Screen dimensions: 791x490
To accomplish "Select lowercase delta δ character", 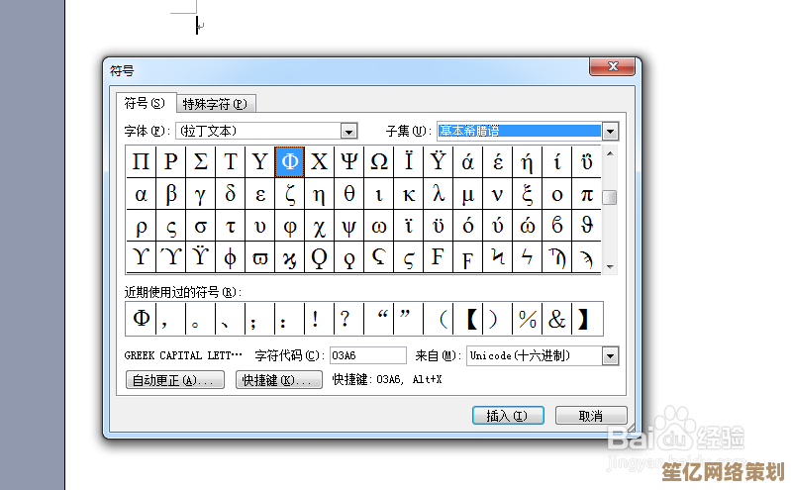I will [x=230, y=194].
